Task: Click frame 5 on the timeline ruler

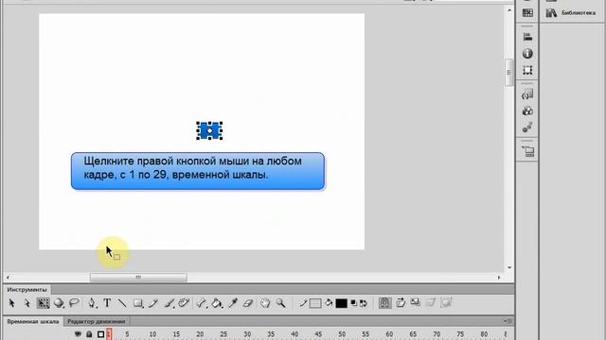Action: [x=127, y=334]
